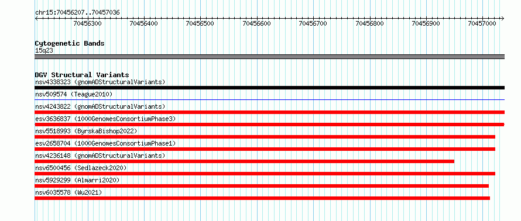Open variant nsv509574 (Teague2010) label
This screenshot has width=521, height=221.
coord(74,94)
